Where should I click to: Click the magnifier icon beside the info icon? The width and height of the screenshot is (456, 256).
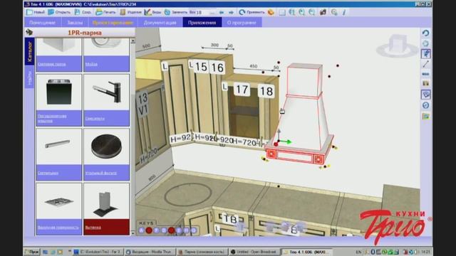(334, 12)
